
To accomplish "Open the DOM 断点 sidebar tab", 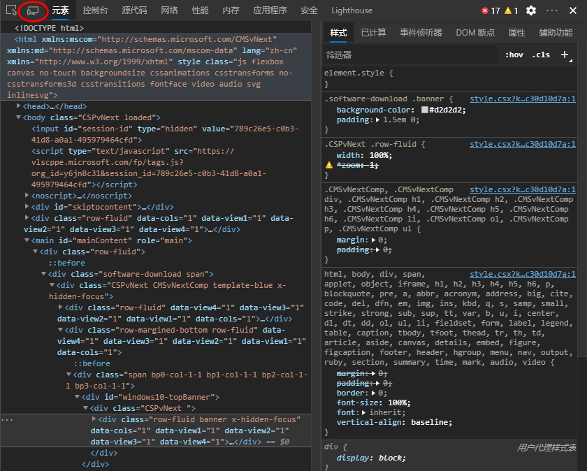I will (475, 33).
